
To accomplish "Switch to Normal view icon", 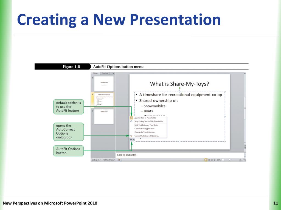I will tap(206, 160).
